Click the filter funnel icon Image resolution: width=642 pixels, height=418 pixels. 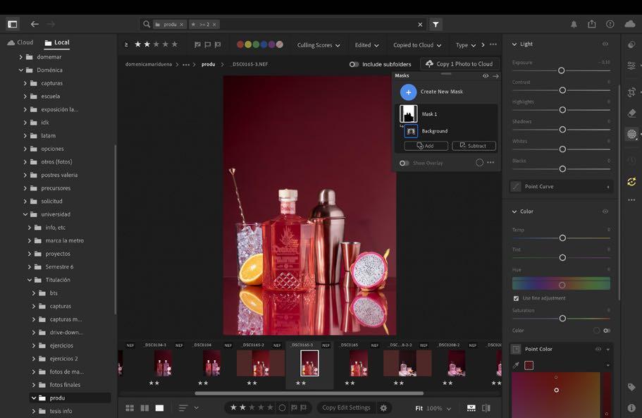click(436, 24)
